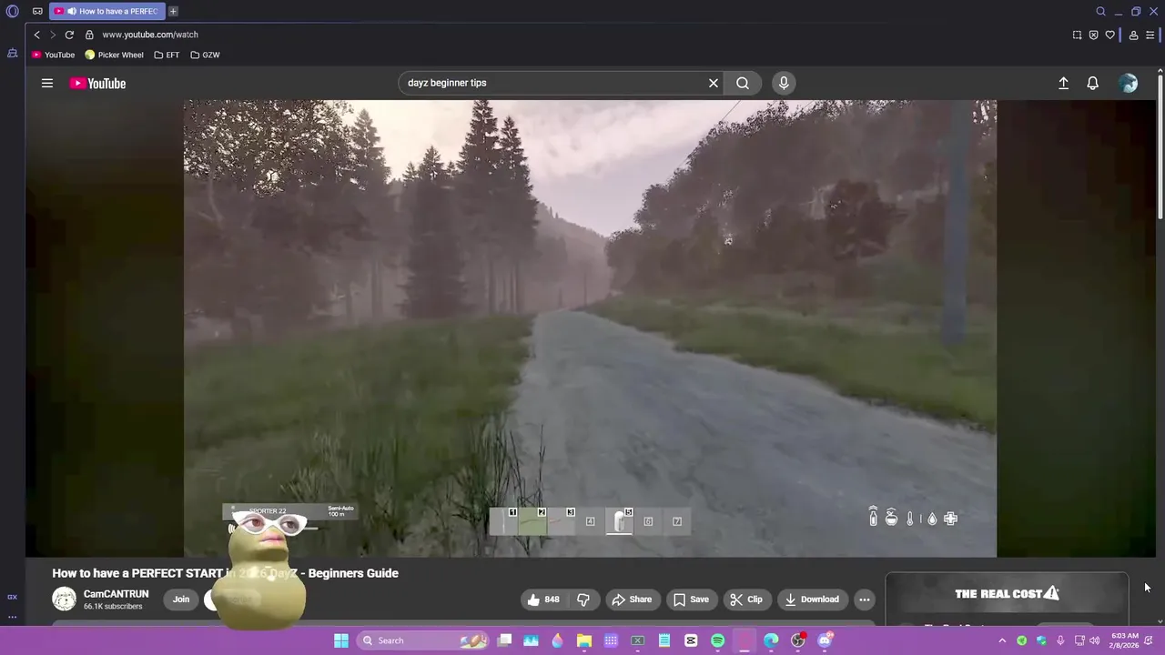Open Windows notifications bell in tray
The width and height of the screenshot is (1165, 655).
pyautogui.click(x=1150, y=640)
